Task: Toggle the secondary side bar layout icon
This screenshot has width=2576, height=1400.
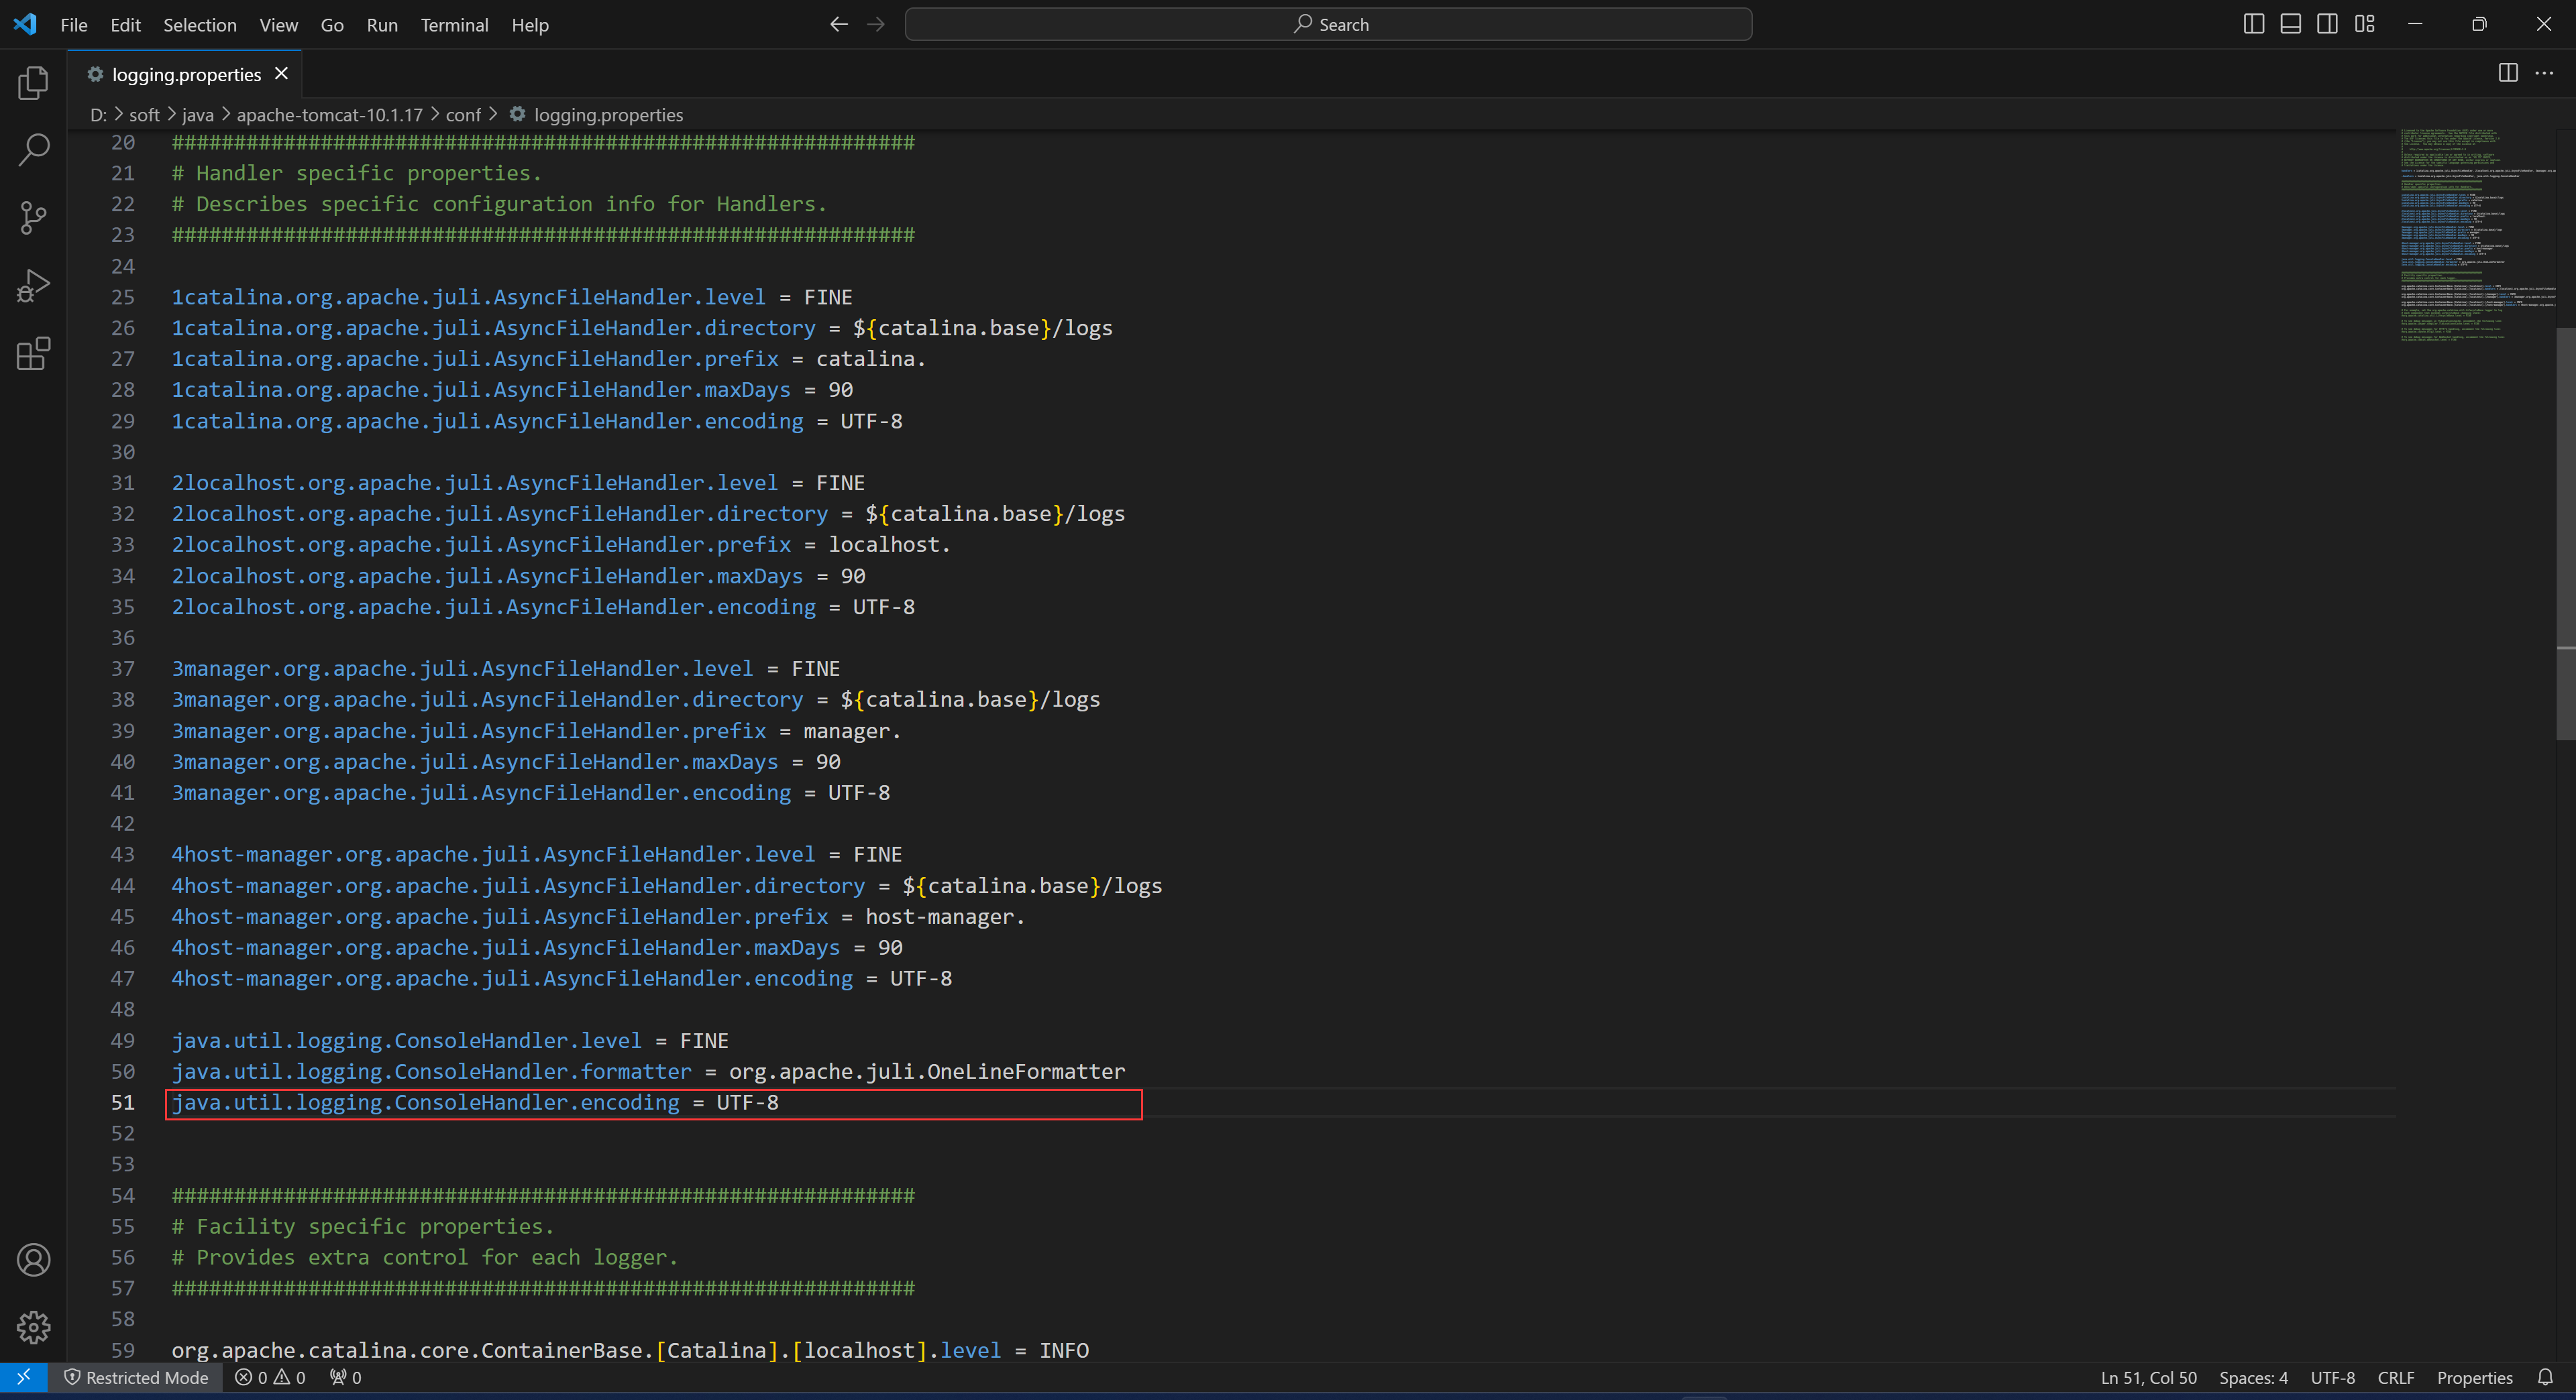Action: pos(2328,24)
